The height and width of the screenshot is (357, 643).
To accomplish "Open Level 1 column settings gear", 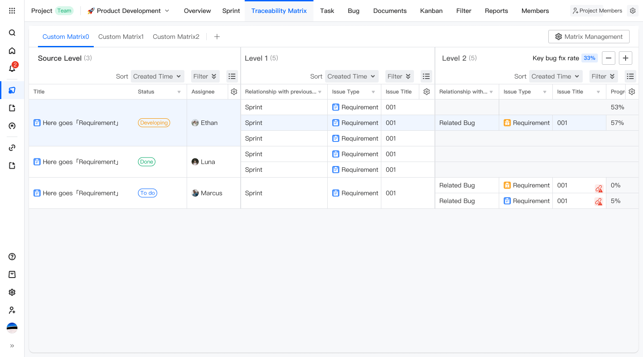I will pos(426,91).
